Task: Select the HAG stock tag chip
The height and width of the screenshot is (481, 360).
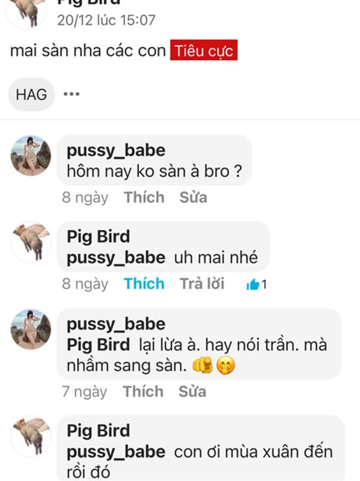Action: point(32,94)
